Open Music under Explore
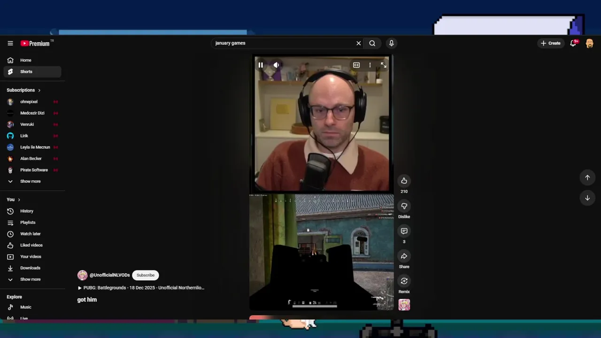This screenshot has height=338, width=601. tap(32, 307)
